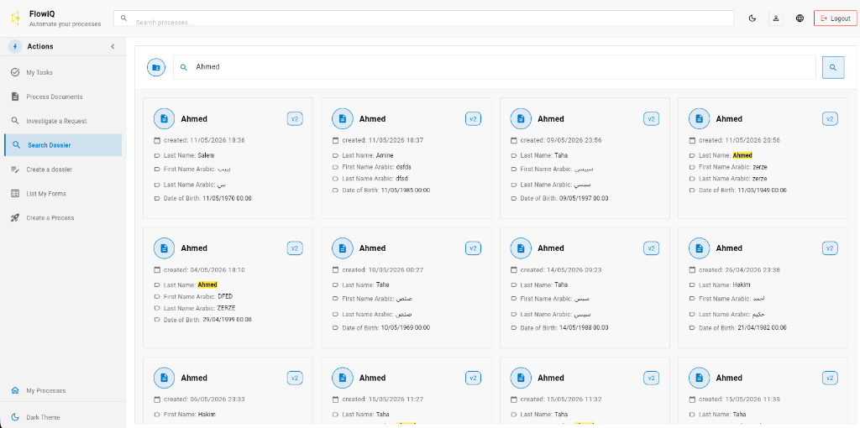Open document icon on card created 15/05/2026 11:39
Viewport: 860px width, 428px height.
pyautogui.click(x=699, y=378)
